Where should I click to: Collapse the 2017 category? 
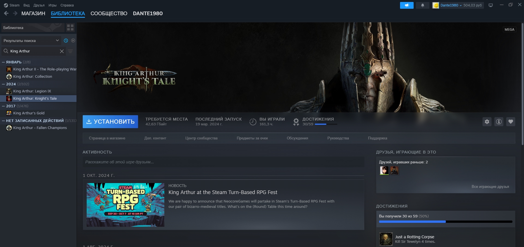(x=3, y=106)
